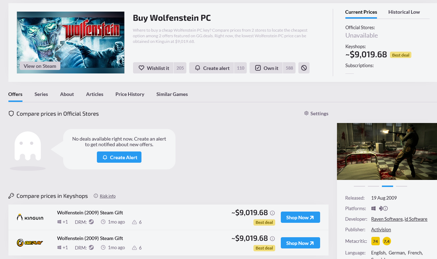Click Shop Now for G2Play offer
The width and height of the screenshot is (437, 259).
300,243
